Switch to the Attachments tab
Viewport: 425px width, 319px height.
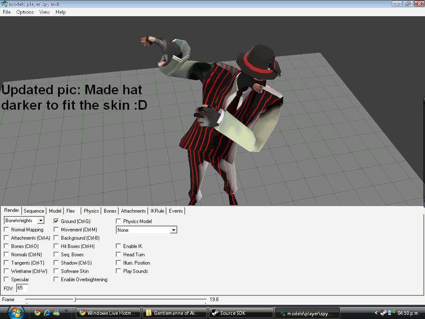pyautogui.click(x=133, y=211)
